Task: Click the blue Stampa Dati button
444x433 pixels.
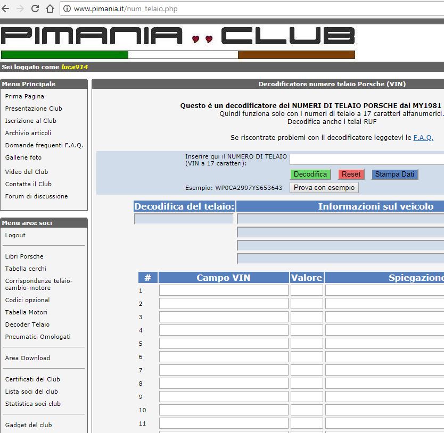Action: click(394, 174)
